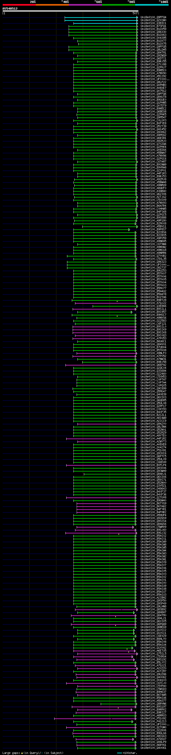Select hit label UniRef100_O22606
Viewport: 171px width, 755px height.
(x=153, y=730)
